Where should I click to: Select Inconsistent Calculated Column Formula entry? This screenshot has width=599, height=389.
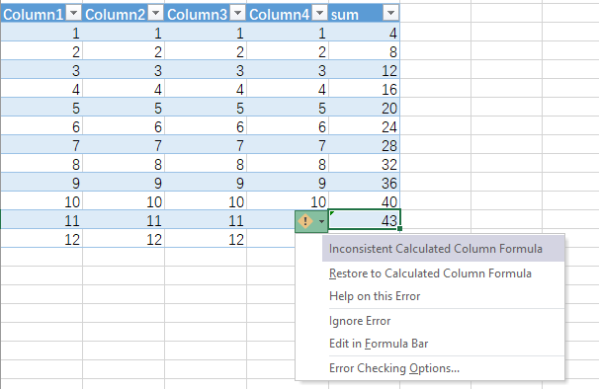(443, 249)
